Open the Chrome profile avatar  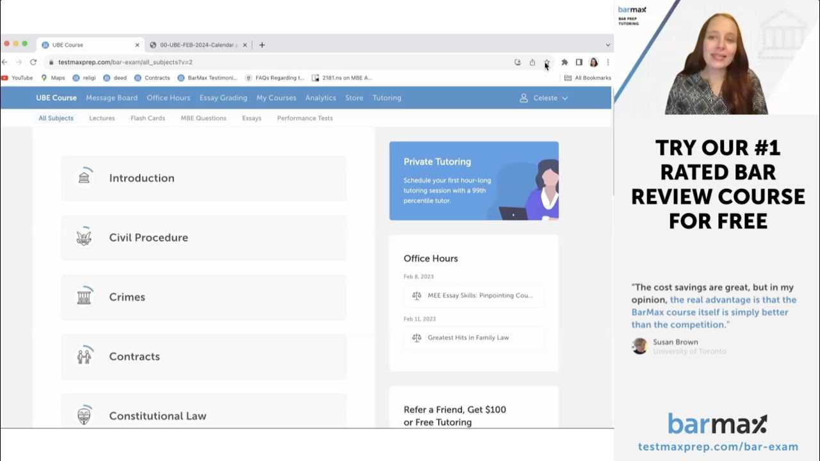pos(594,62)
